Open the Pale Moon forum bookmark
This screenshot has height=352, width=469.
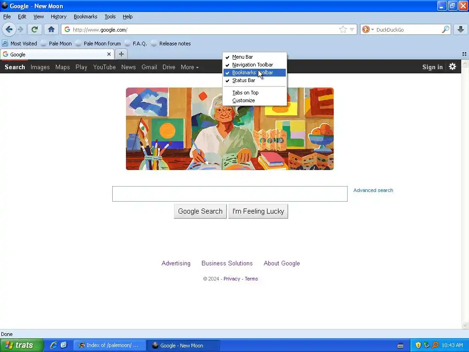click(x=98, y=44)
